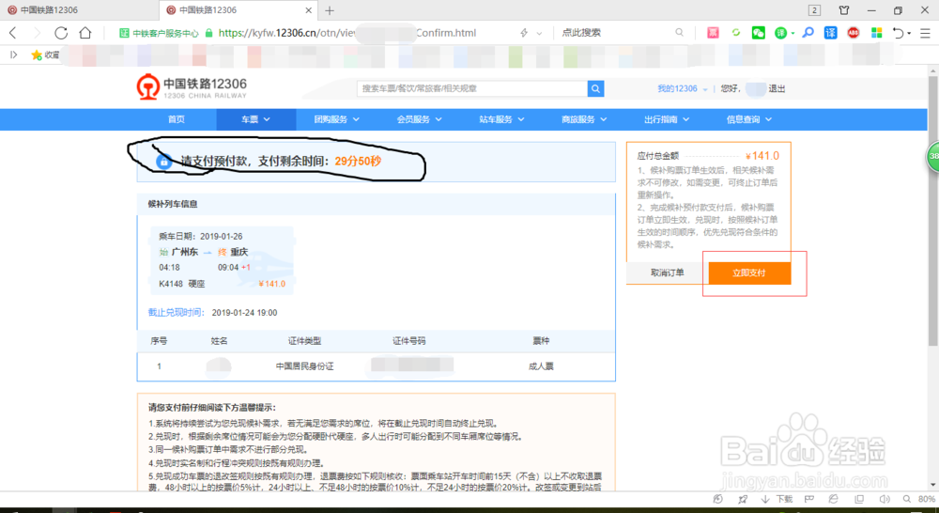
Task: Click the window count box showing 2
Action: point(814,10)
